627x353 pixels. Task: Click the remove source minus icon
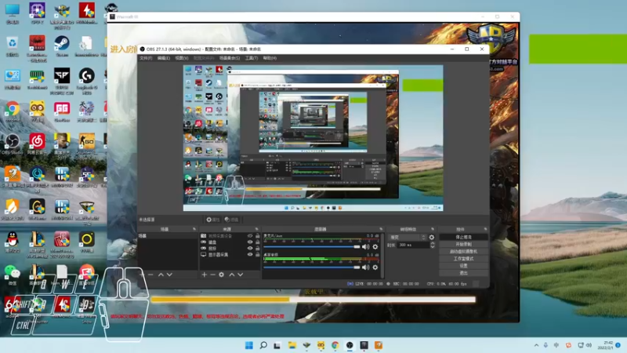(213, 275)
